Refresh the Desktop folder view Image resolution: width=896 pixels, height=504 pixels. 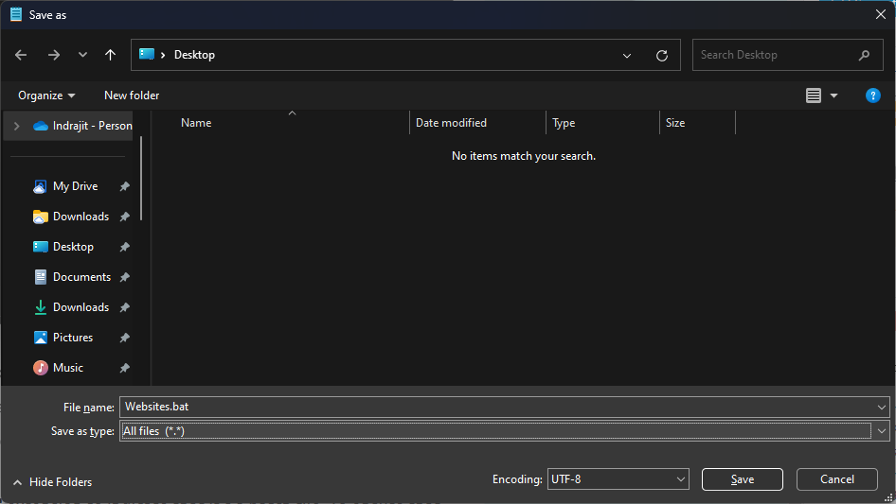pyautogui.click(x=662, y=55)
